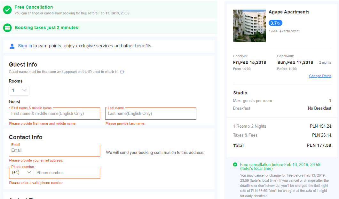Focus the First name & middle name field
Image resolution: width=339 pixels, height=199 pixels.
(54, 114)
